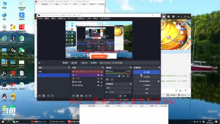
Task: Move the selected scene up
Action: (x=48, y=96)
